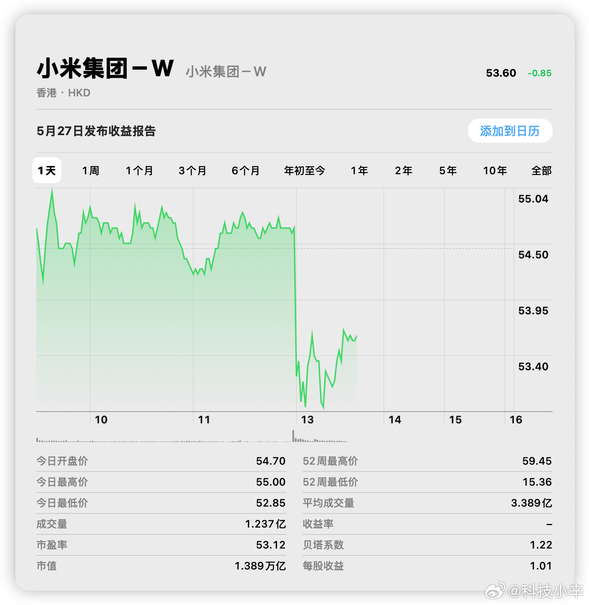Switch chart to 6个月
589x605 pixels.
(245, 171)
